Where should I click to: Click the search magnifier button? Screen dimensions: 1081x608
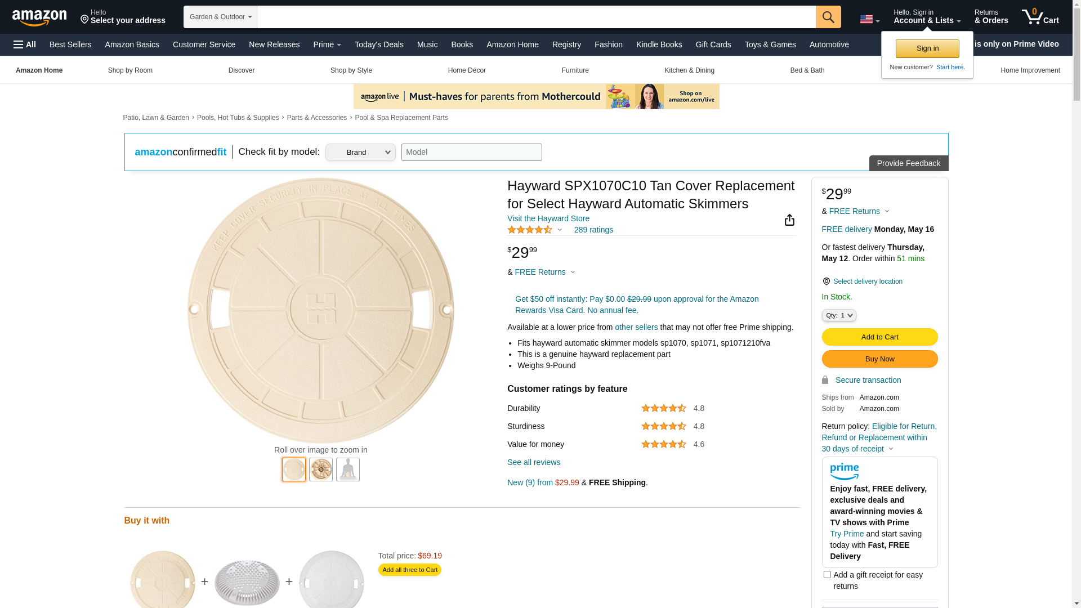tap(828, 17)
